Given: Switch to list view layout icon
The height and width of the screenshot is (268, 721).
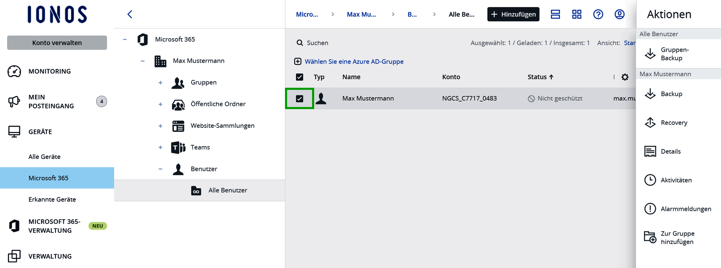Looking at the screenshot, I should pos(555,14).
